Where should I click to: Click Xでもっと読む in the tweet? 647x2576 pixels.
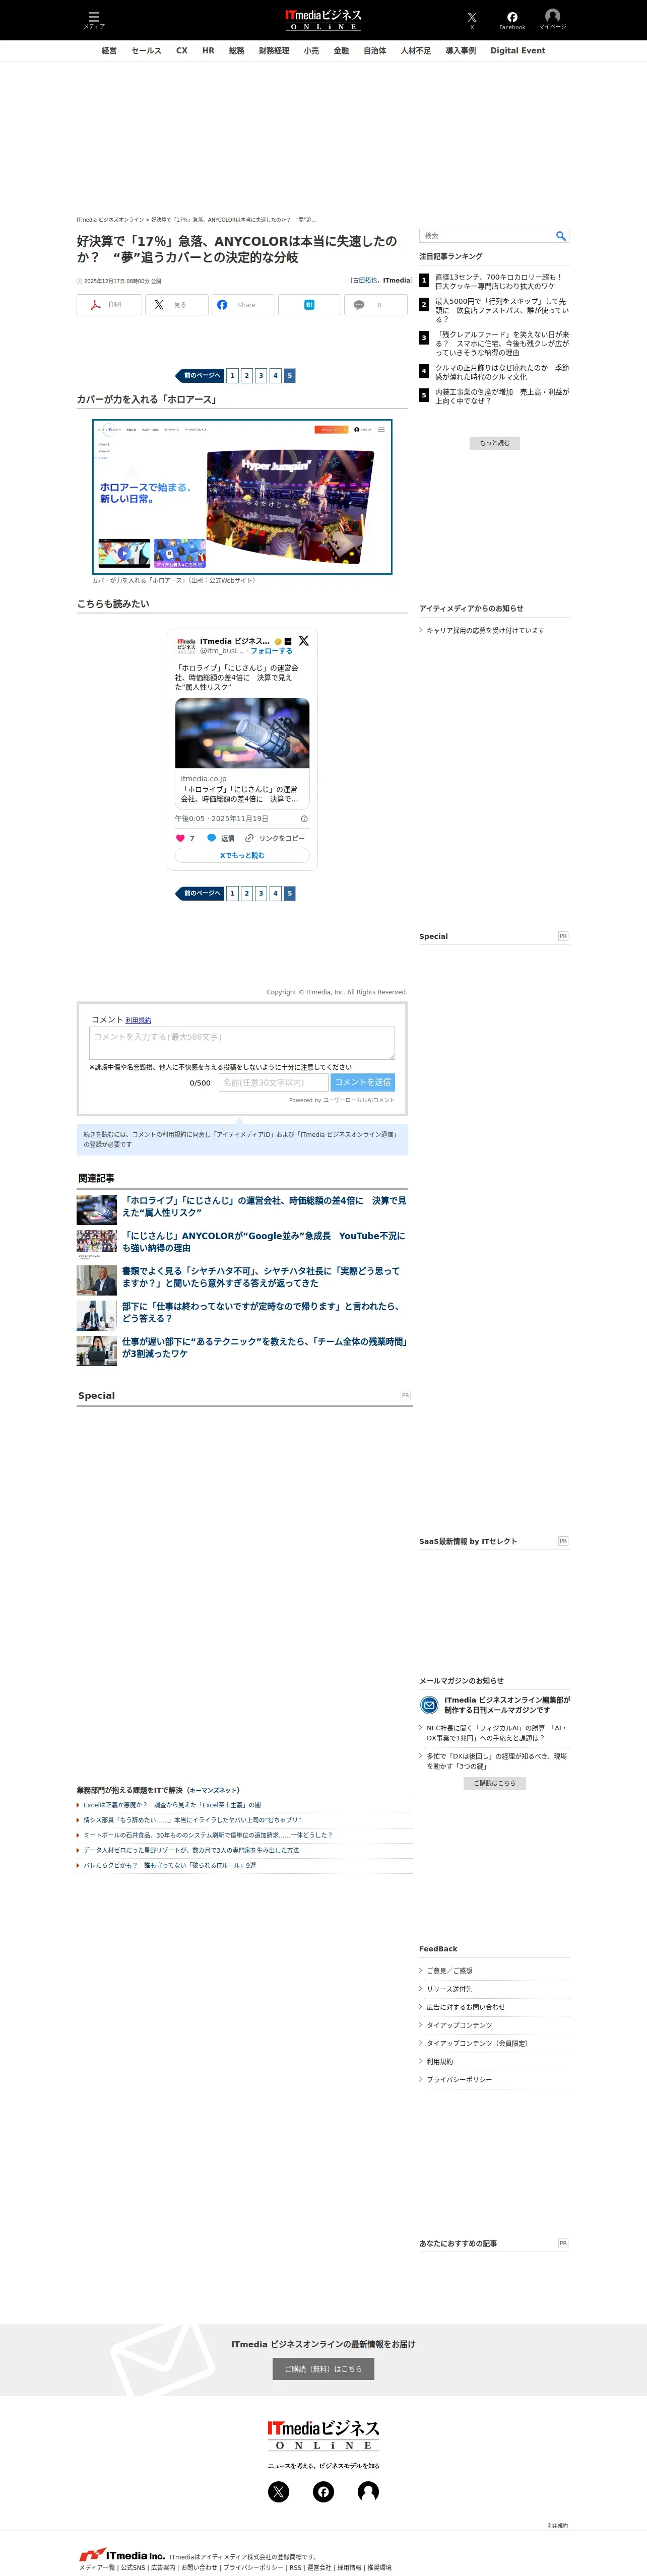(242, 856)
